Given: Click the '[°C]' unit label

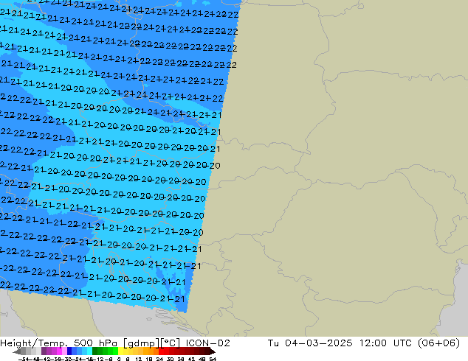Looking at the screenshot, I should point(171,343).
